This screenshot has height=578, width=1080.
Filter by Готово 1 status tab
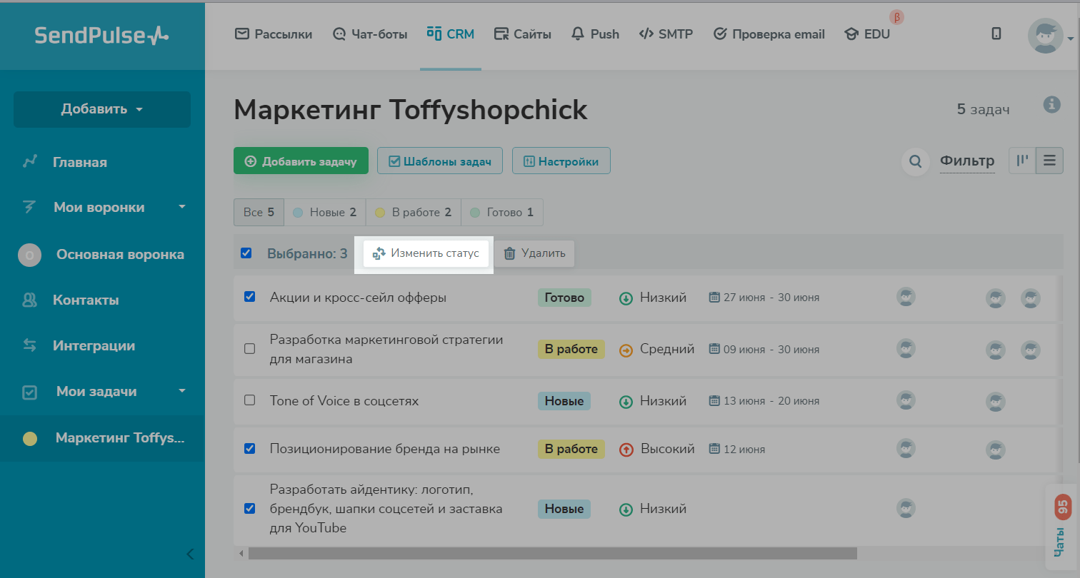coord(502,212)
